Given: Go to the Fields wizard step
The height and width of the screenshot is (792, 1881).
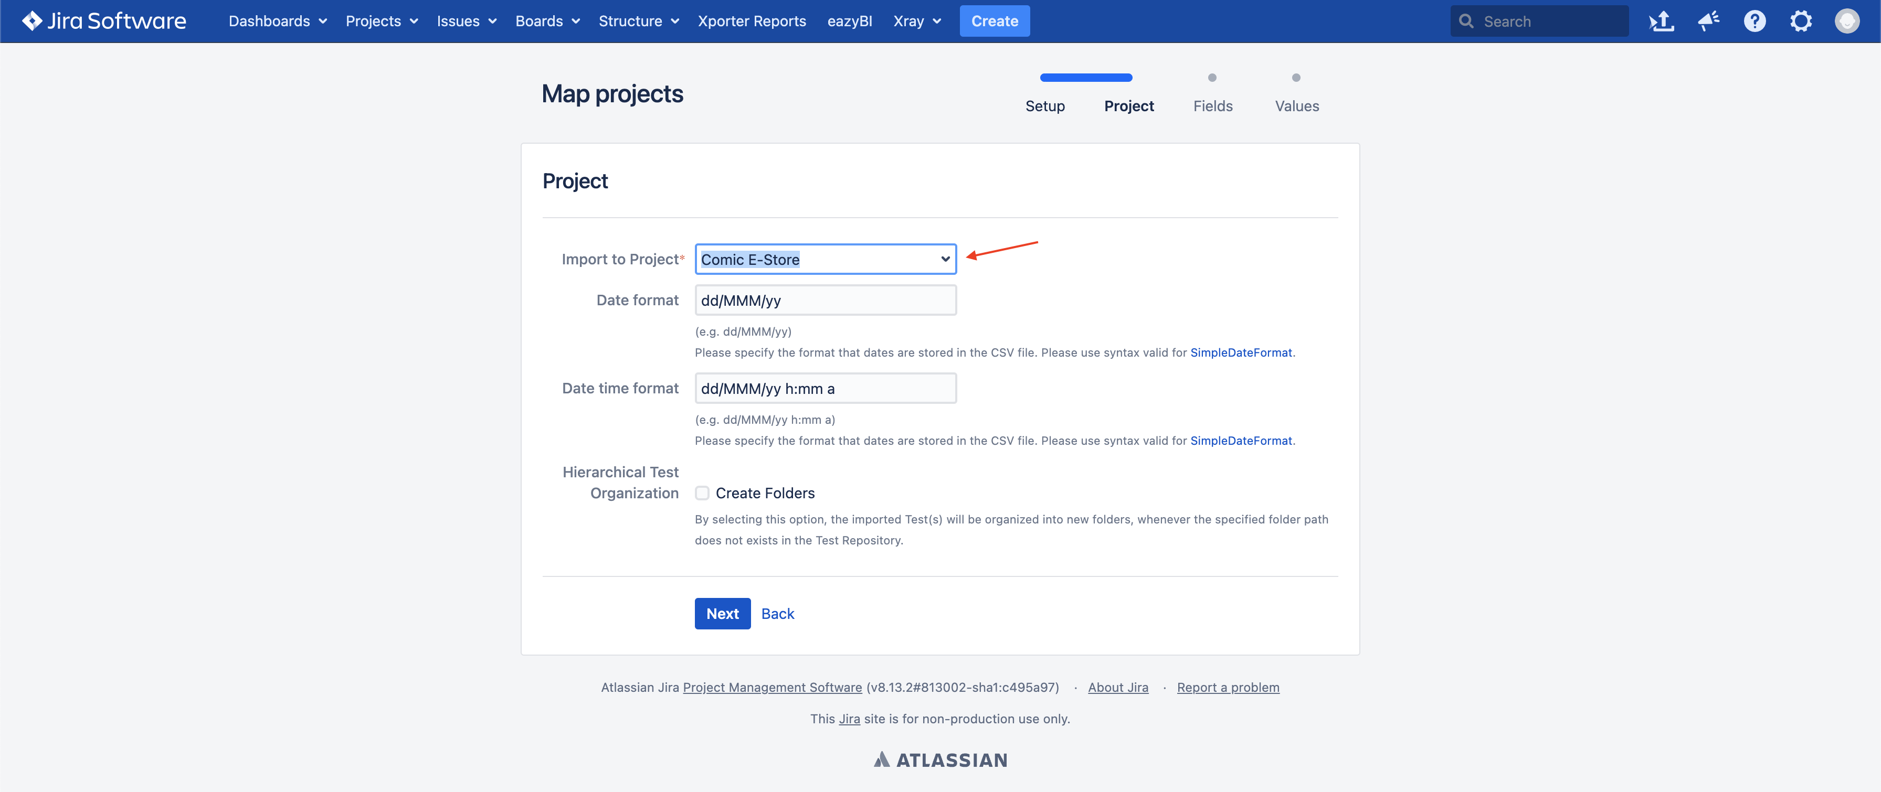Looking at the screenshot, I should tap(1212, 106).
